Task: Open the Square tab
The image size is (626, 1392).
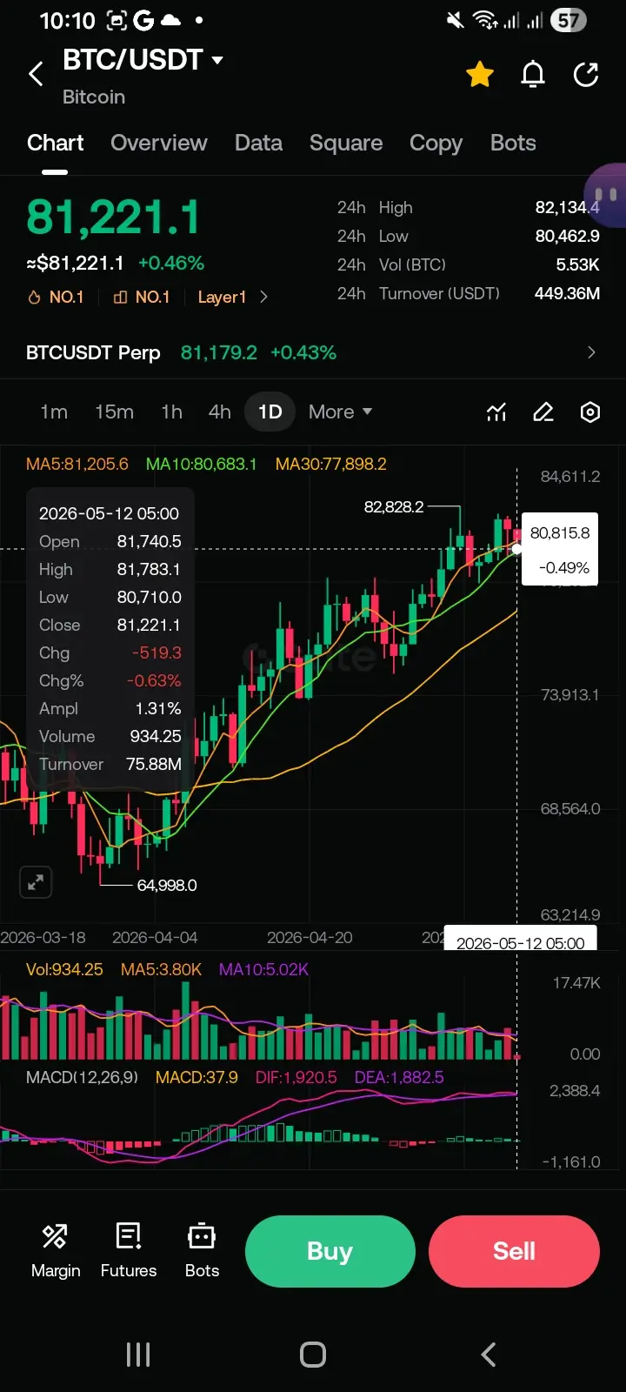Action: coord(346,143)
